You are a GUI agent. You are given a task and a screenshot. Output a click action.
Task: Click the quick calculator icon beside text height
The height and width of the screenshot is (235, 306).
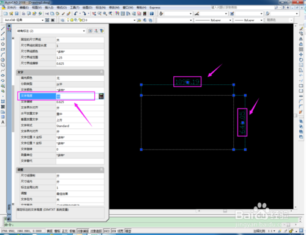point(101,96)
